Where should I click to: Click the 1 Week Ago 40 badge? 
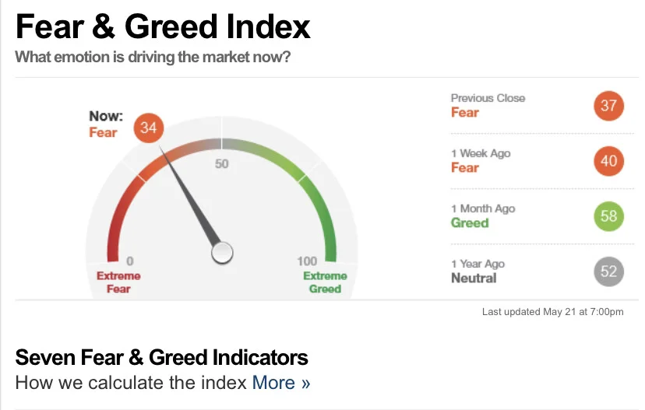[609, 161]
